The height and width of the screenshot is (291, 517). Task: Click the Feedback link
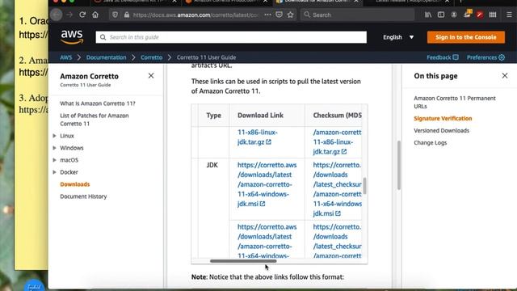pyautogui.click(x=443, y=57)
